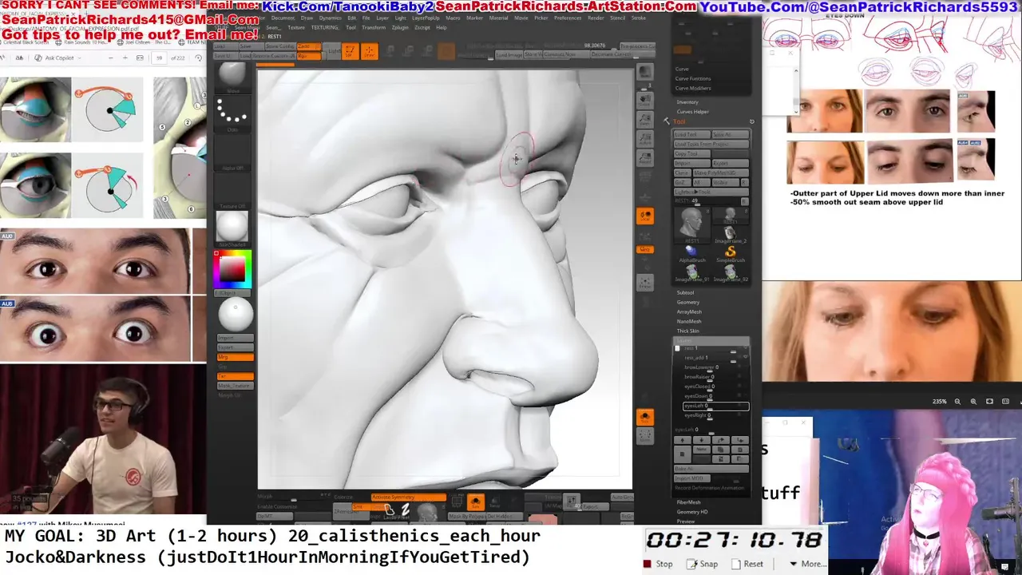Toggle the Rgb mode button
This screenshot has width=1022, height=575.
309,55
